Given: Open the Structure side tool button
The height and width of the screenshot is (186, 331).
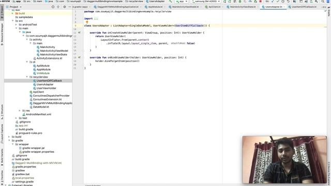Looking at the screenshot, I should [x=2, y=112].
